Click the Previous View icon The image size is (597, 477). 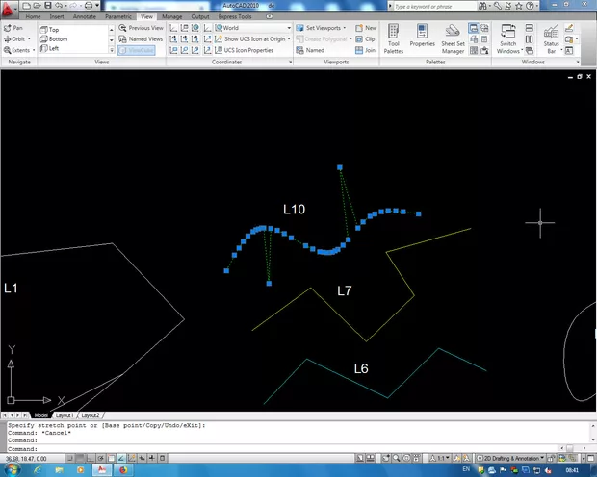141,28
